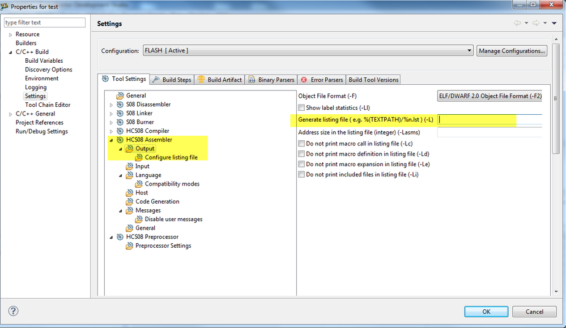The image size is (566, 328).
Task: Check Do not print included files (-Li)
Action: [x=301, y=174]
